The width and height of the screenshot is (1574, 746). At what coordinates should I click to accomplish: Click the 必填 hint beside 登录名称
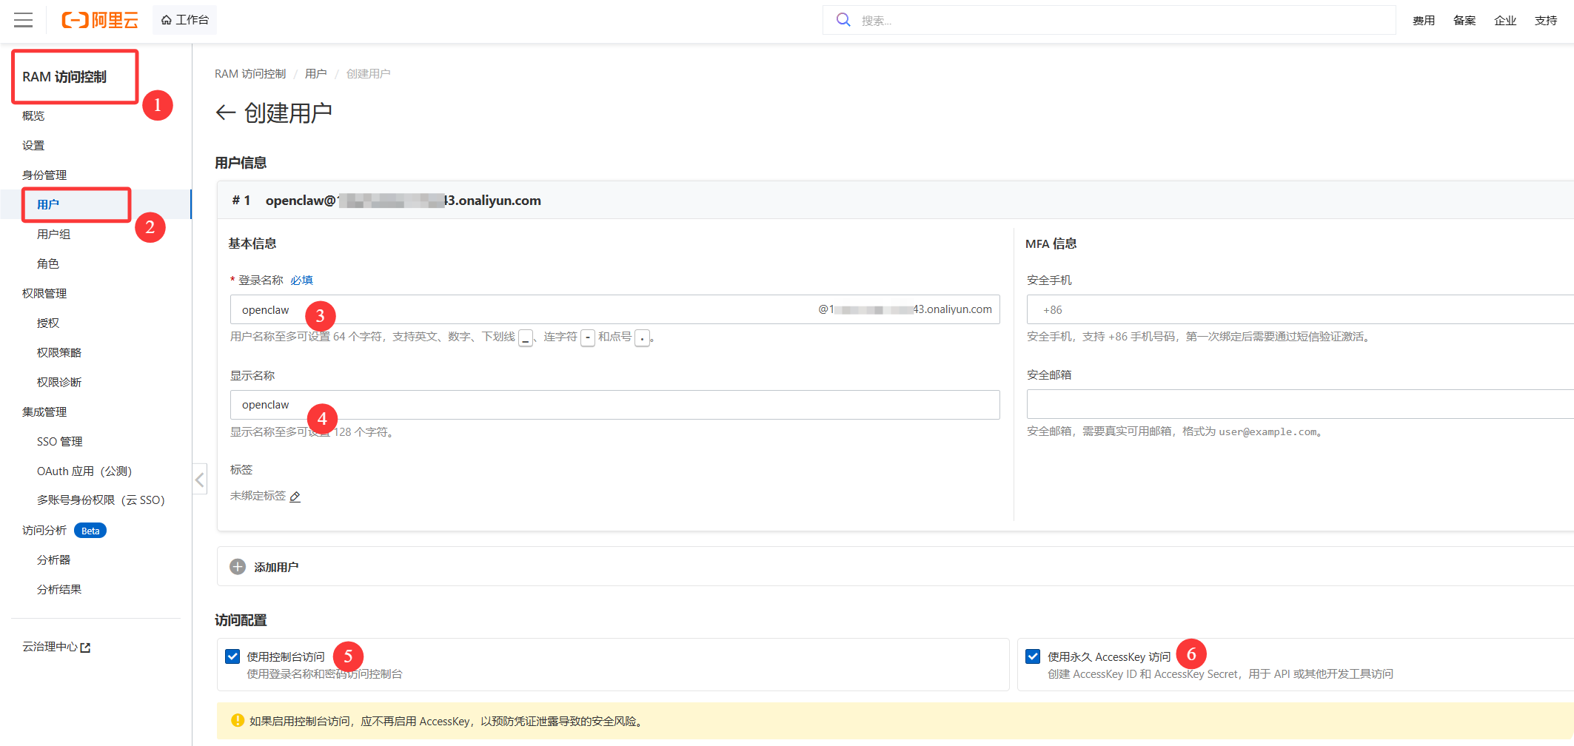click(x=302, y=280)
